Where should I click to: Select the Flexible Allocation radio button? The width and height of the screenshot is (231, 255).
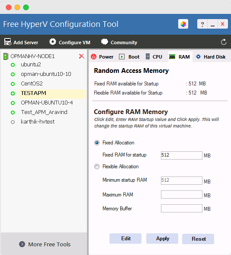[97, 167]
